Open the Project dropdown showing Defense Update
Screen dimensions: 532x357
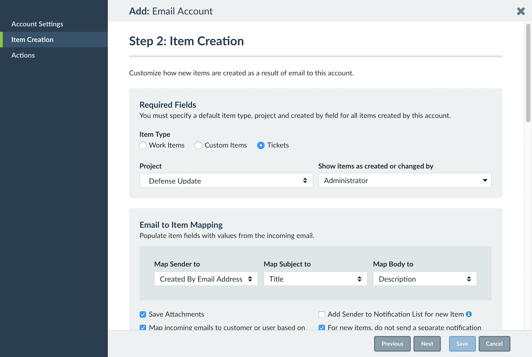(226, 181)
